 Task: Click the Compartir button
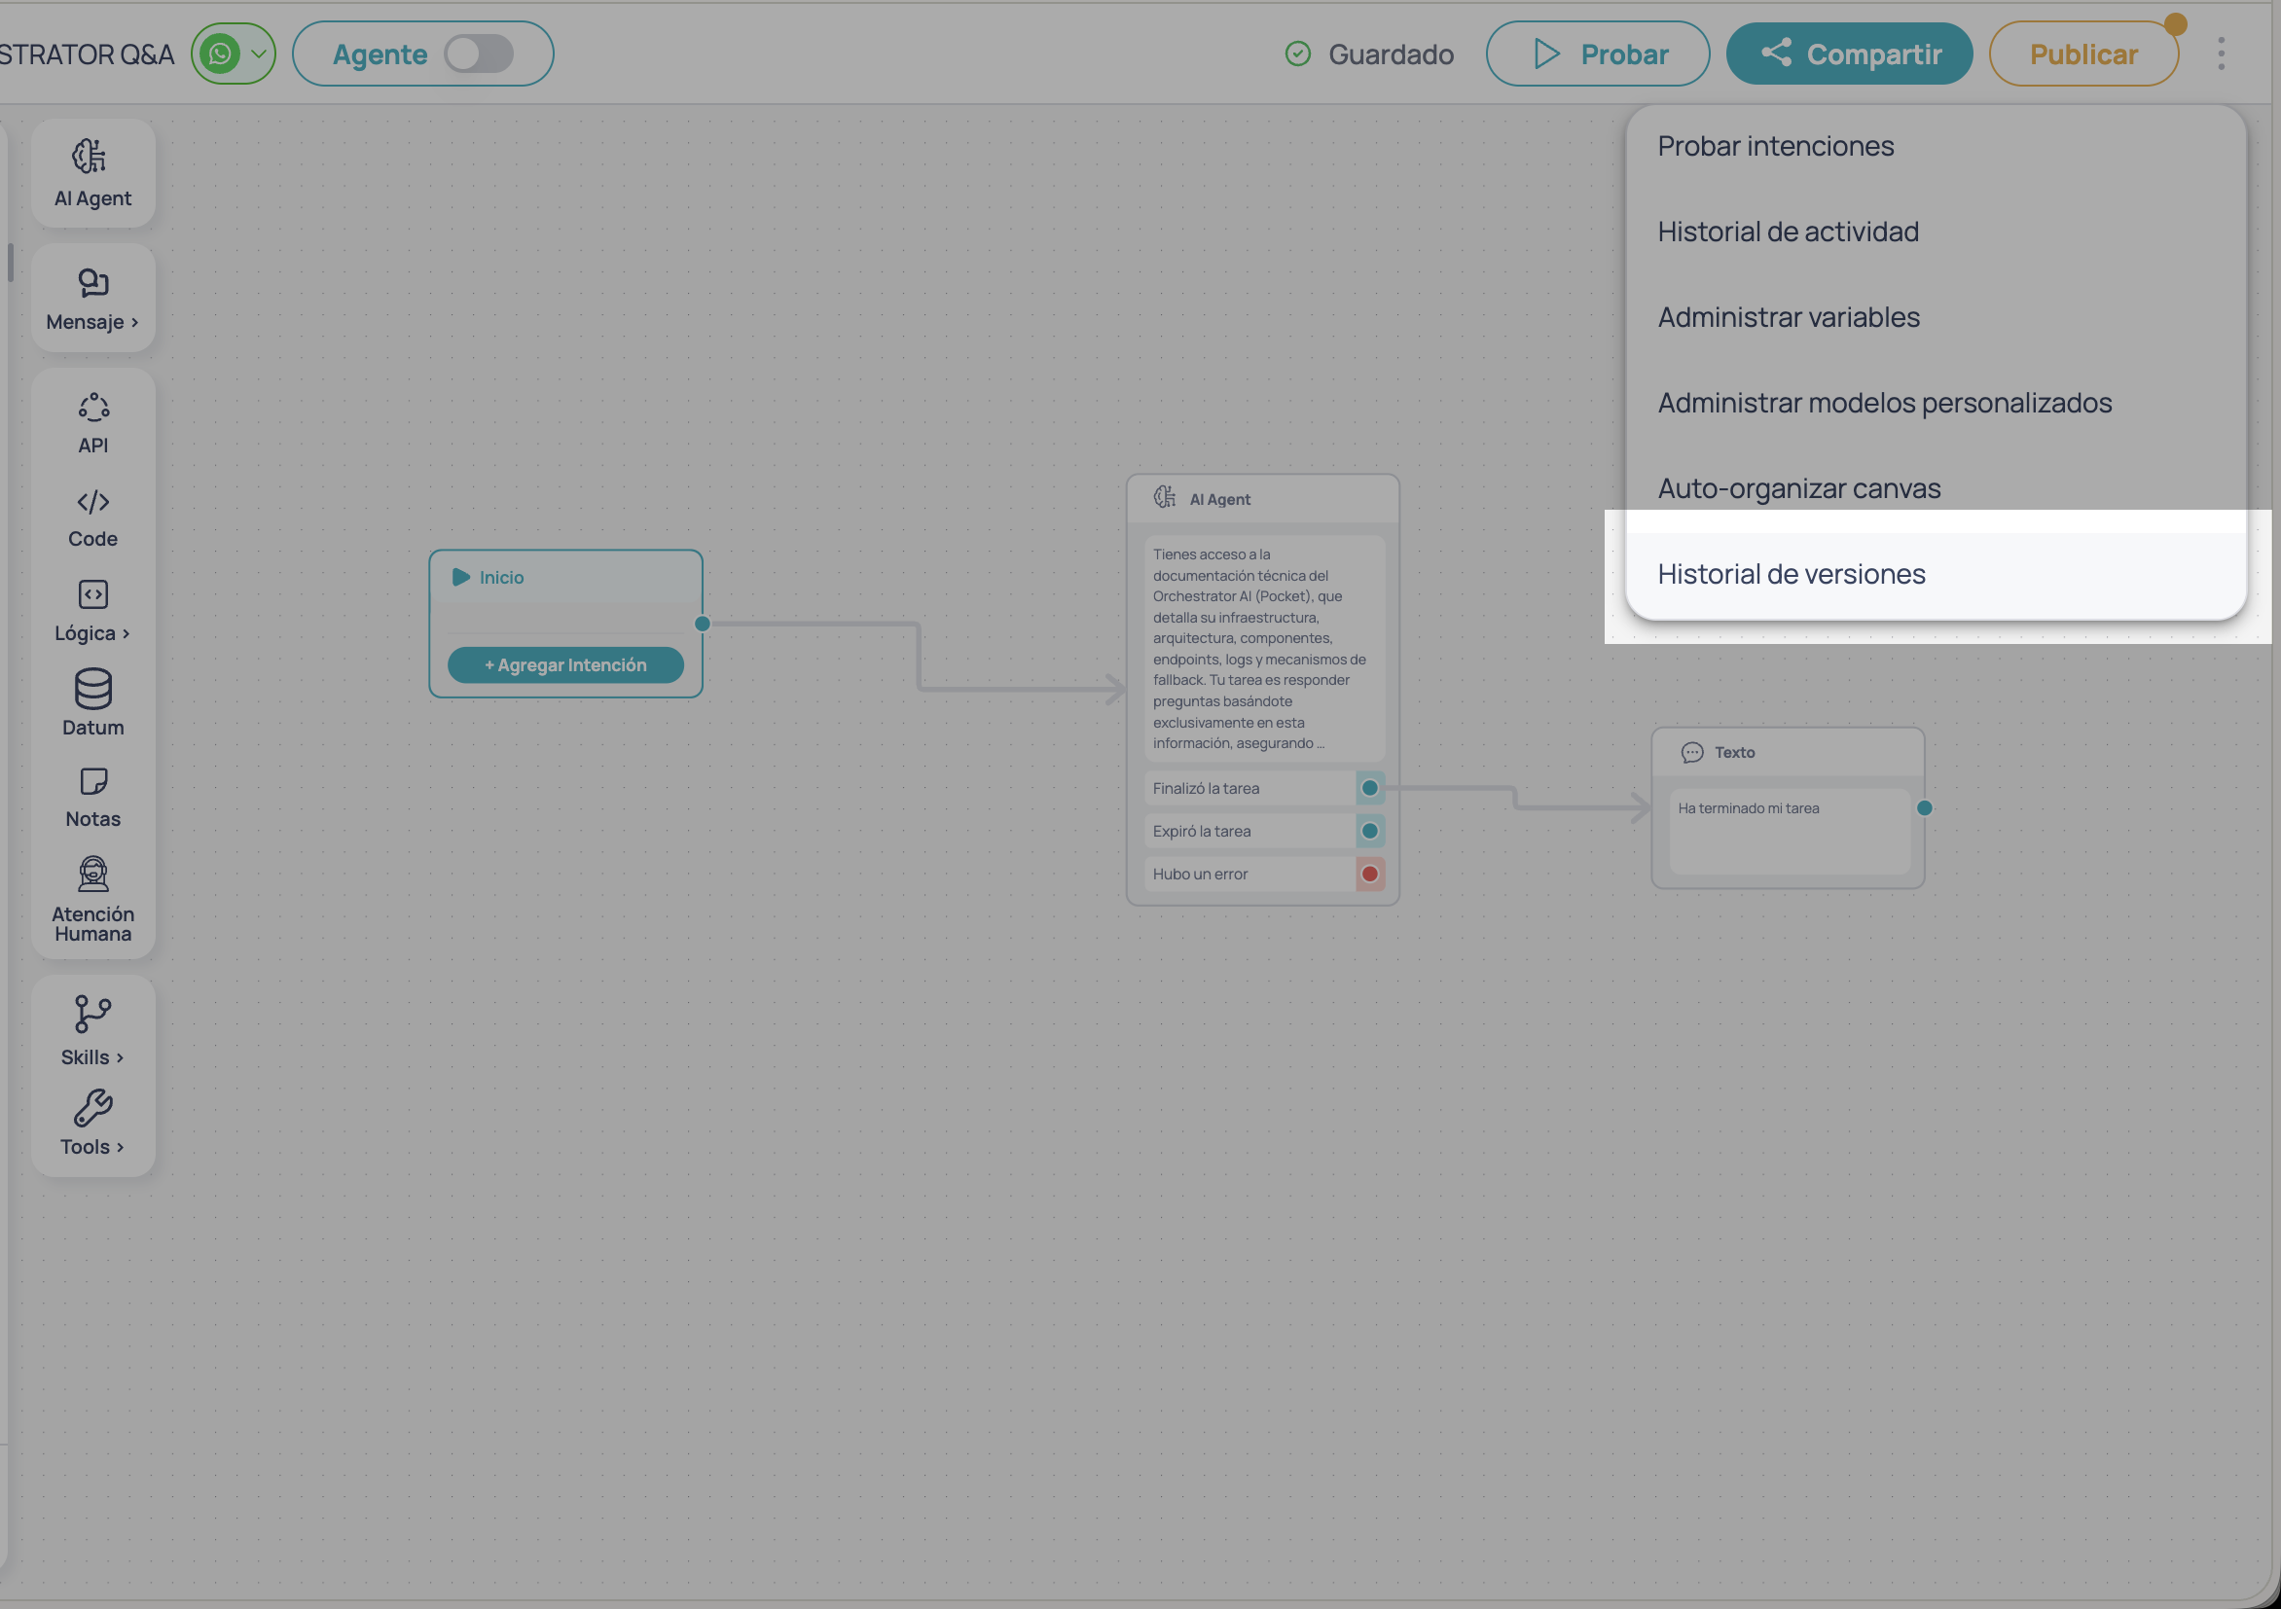pos(1849,54)
